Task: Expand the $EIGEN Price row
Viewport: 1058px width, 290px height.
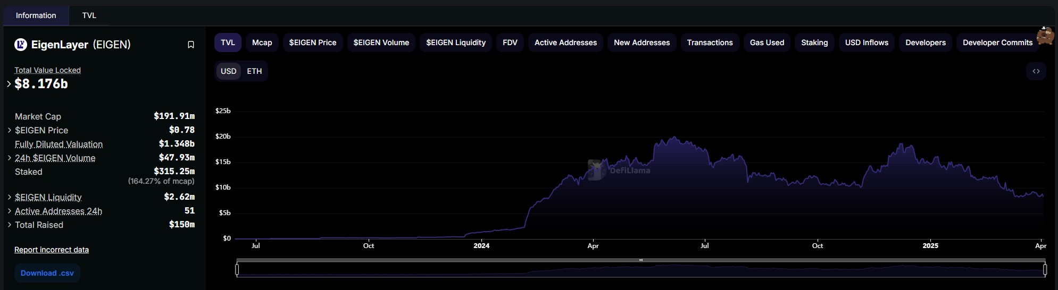Action: [10, 130]
